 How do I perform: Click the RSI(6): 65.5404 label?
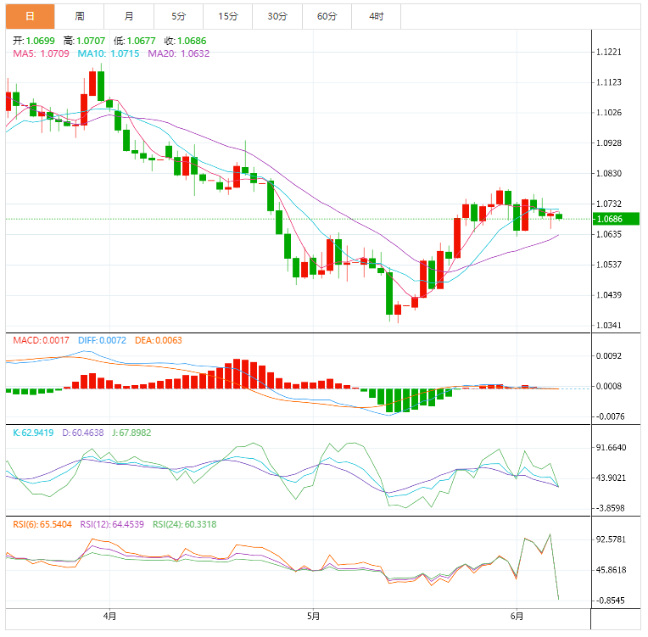42,524
